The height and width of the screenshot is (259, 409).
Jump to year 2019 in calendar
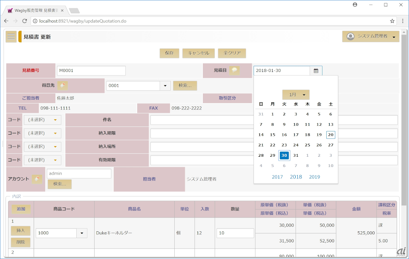click(x=314, y=177)
